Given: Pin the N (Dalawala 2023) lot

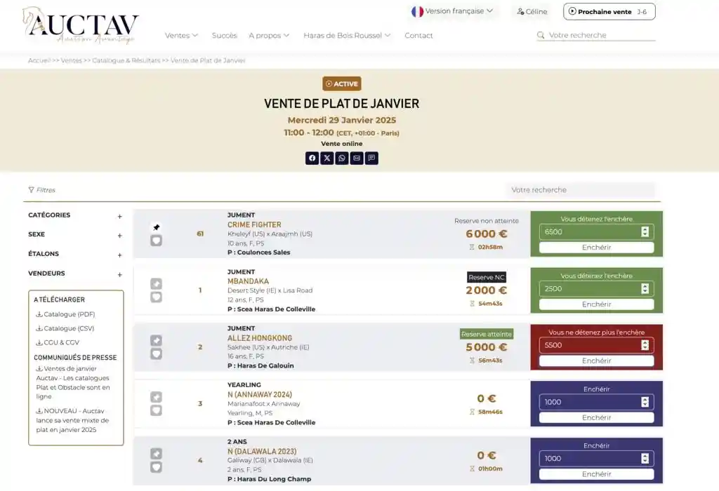Looking at the screenshot, I should pos(157,454).
